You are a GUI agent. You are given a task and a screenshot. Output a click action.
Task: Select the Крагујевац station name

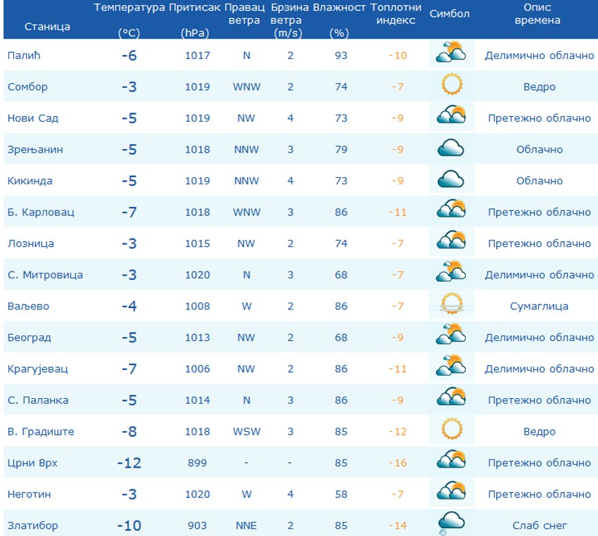tap(37, 368)
